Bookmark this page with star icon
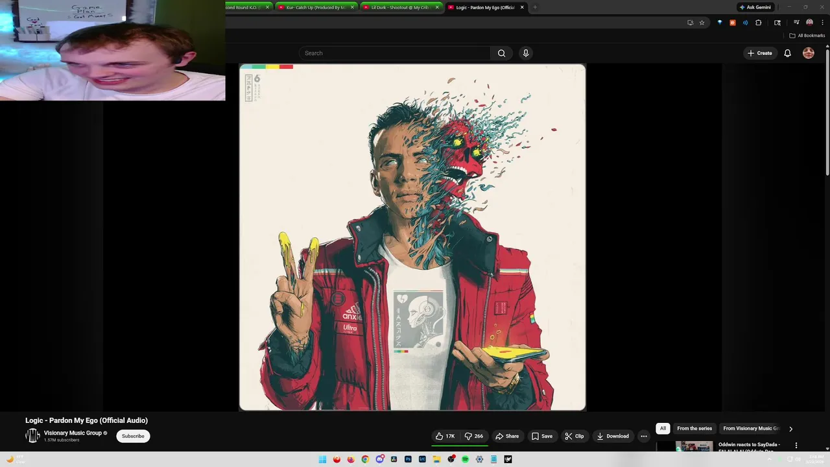This screenshot has width=830, height=467. point(702,23)
